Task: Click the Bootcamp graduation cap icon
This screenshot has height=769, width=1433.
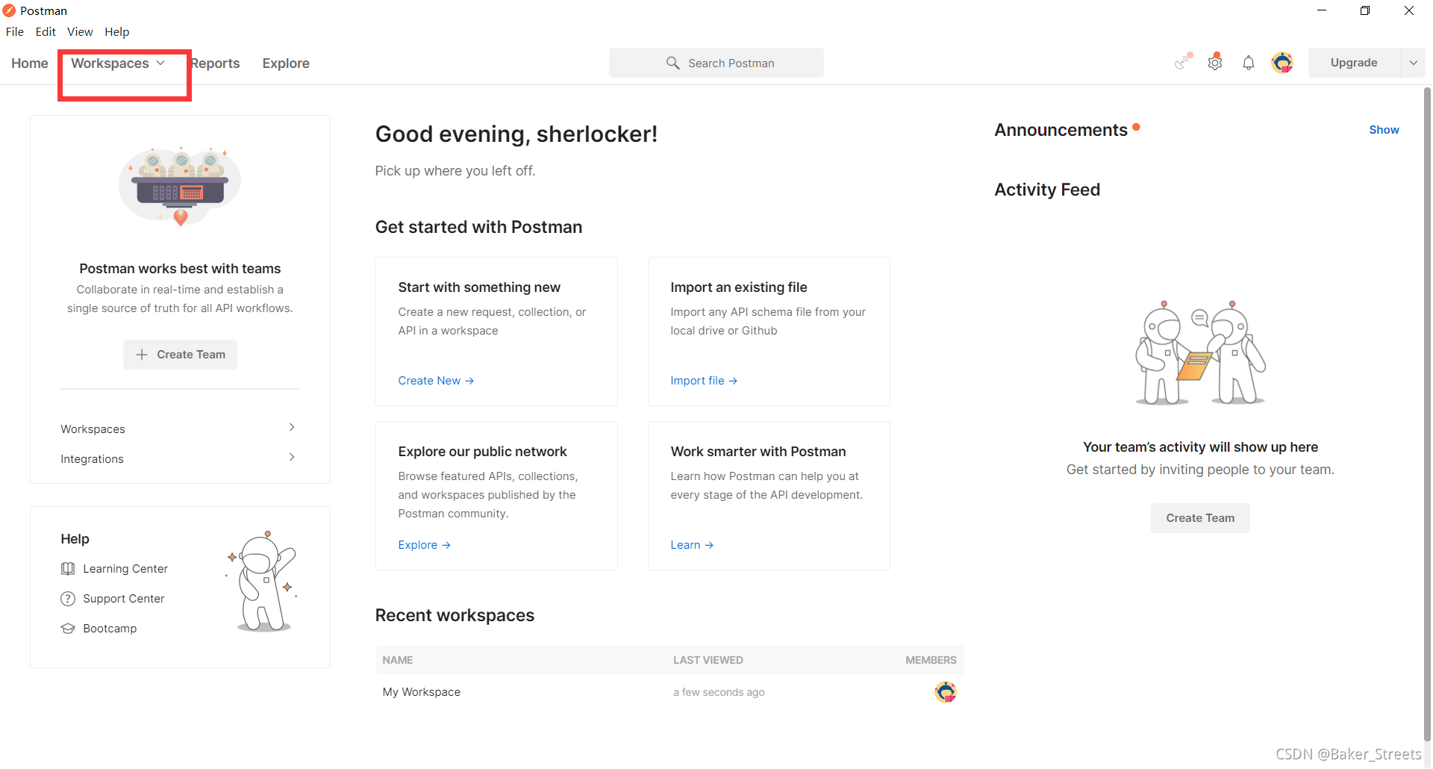Action: click(x=68, y=629)
